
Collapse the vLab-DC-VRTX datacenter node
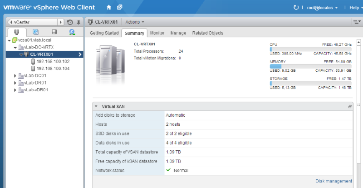click(15, 48)
